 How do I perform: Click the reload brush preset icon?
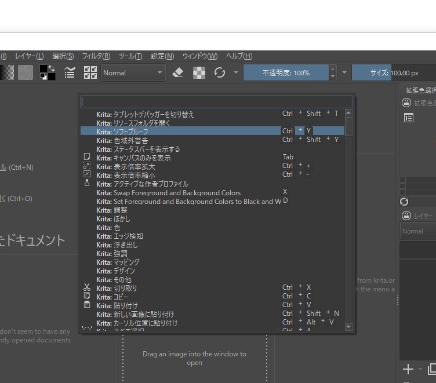point(220,73)
